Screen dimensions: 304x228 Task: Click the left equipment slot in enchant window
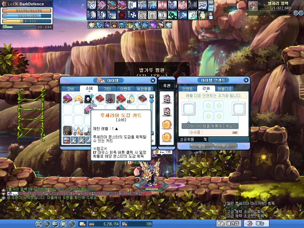click(x=189, y=108)
